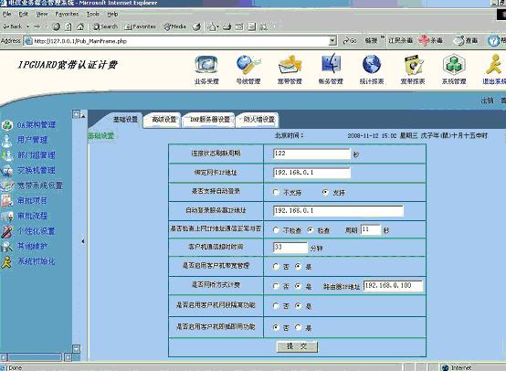The width and height of the screenshot is (506, 371).
Task: Click the 提交 submit button
Action: click(297, 346)
